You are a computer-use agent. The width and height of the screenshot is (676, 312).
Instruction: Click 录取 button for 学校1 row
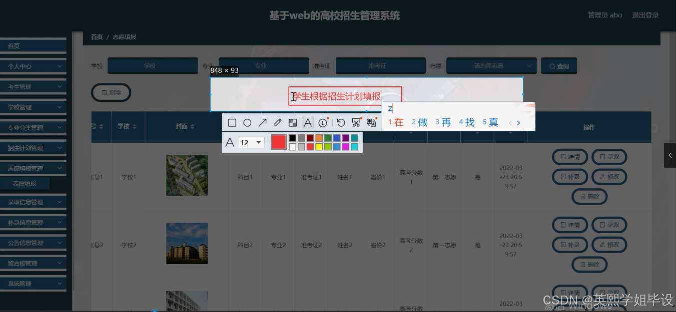[x=609, y=157]
